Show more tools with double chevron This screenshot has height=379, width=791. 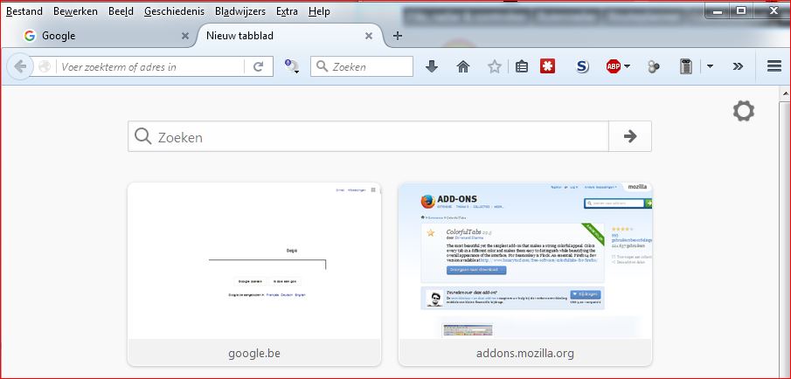[x=738, y=66]
